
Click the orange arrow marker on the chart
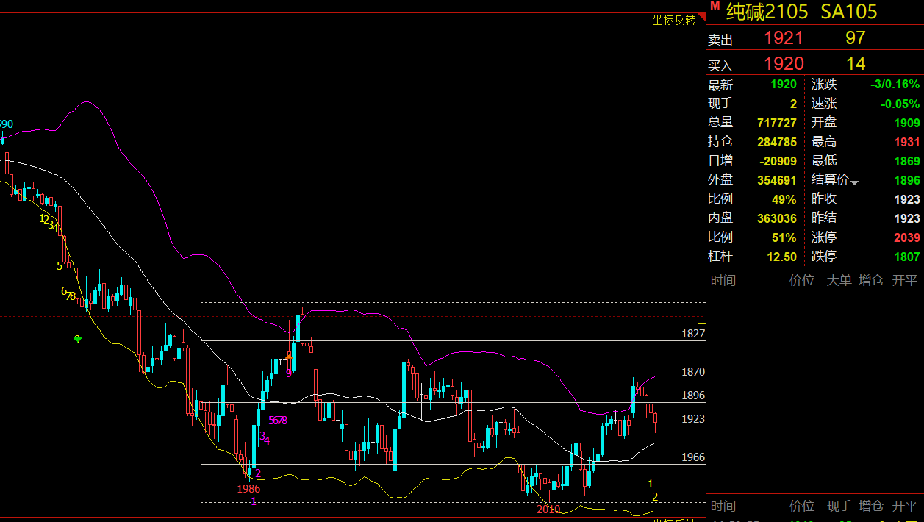(290, 357)
